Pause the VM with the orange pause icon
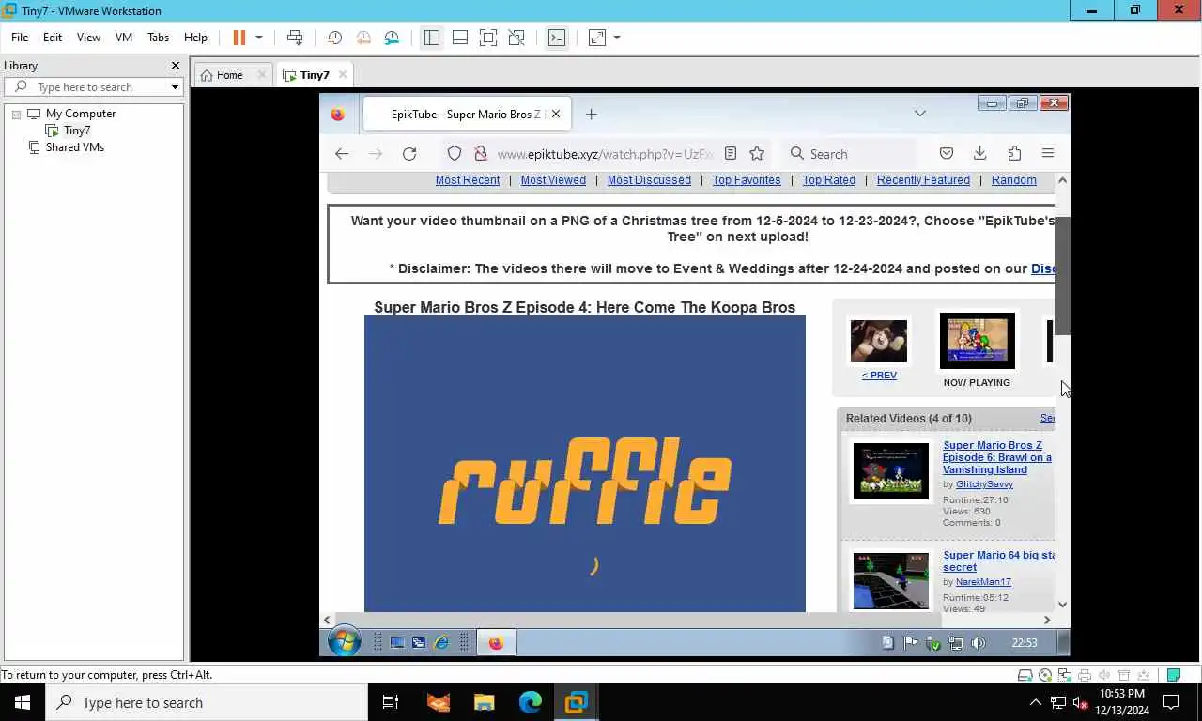The image size is (1202, 721). point(239,38)
